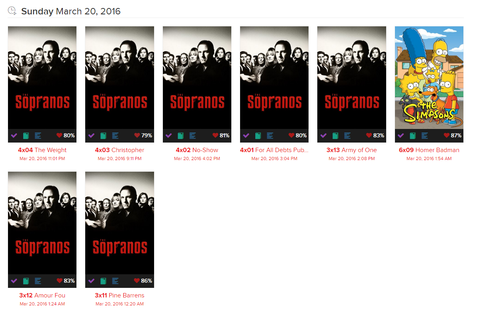Click timestamp Mar 20, 2016 1:54 AM

[429, 158]
